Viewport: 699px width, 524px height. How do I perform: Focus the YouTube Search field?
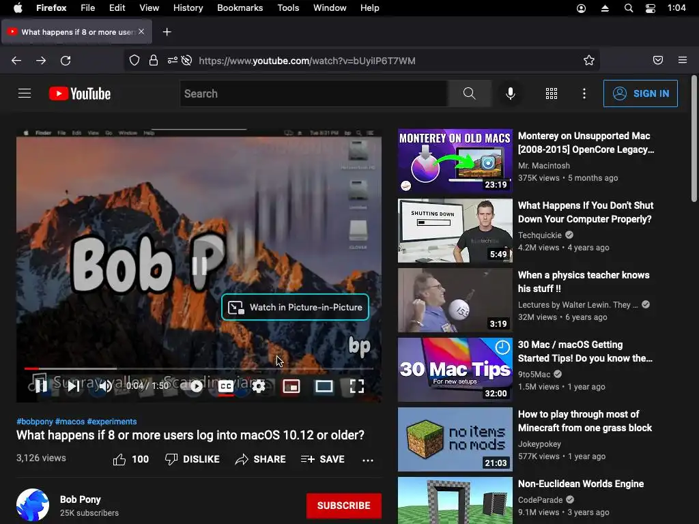[x=314, y=93]
